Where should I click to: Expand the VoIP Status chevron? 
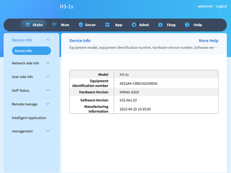(x=48, y=90)
